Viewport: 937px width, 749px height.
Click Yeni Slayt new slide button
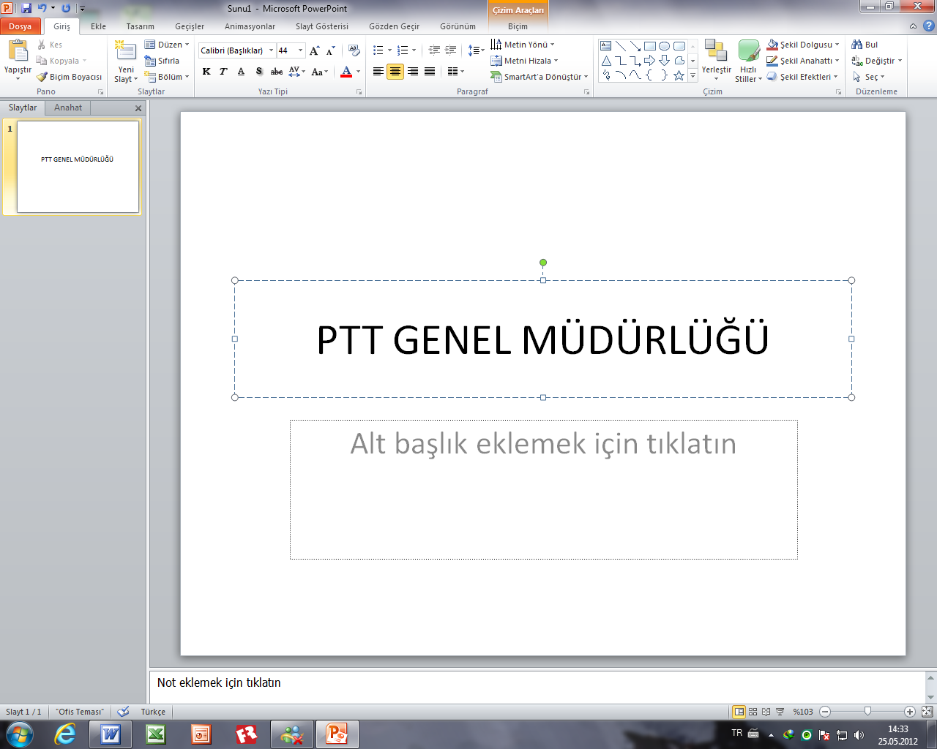pos(126,61)
